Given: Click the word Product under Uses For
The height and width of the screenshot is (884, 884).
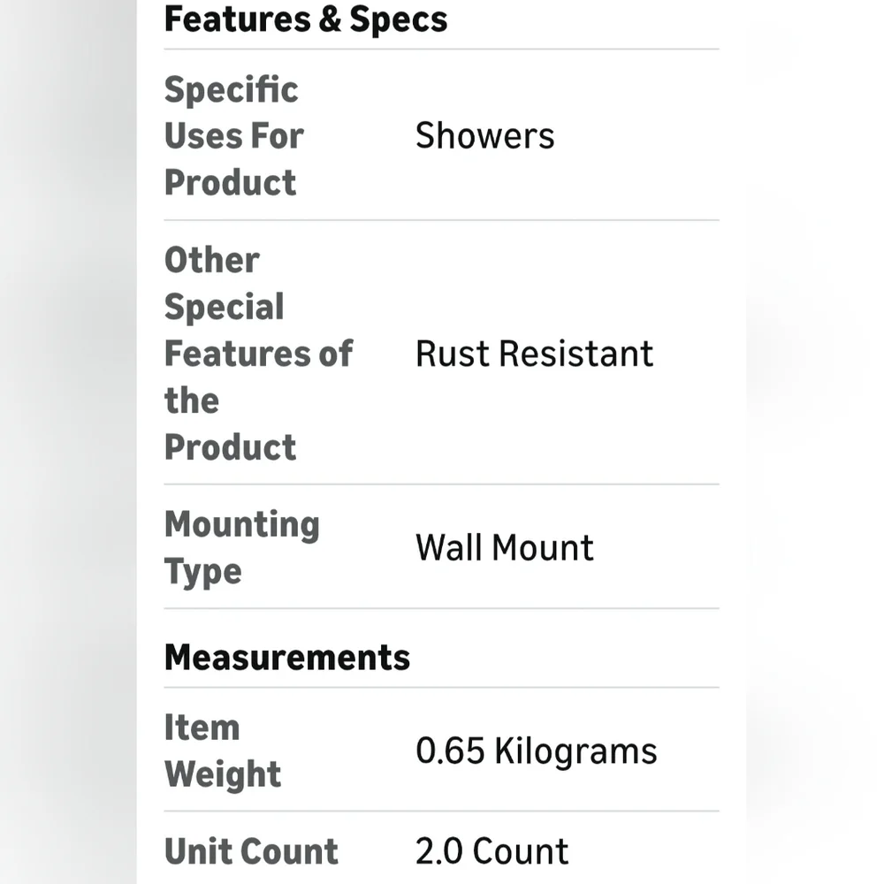Looking at the screenshot, I should pos(230,183).
